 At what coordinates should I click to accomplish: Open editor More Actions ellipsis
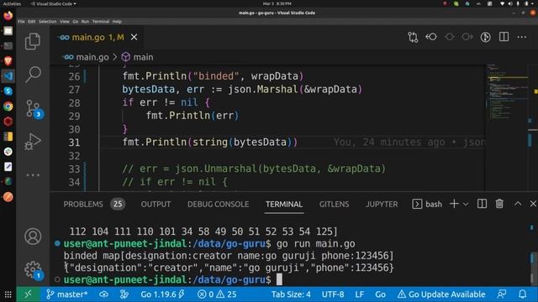pos(521,37)
